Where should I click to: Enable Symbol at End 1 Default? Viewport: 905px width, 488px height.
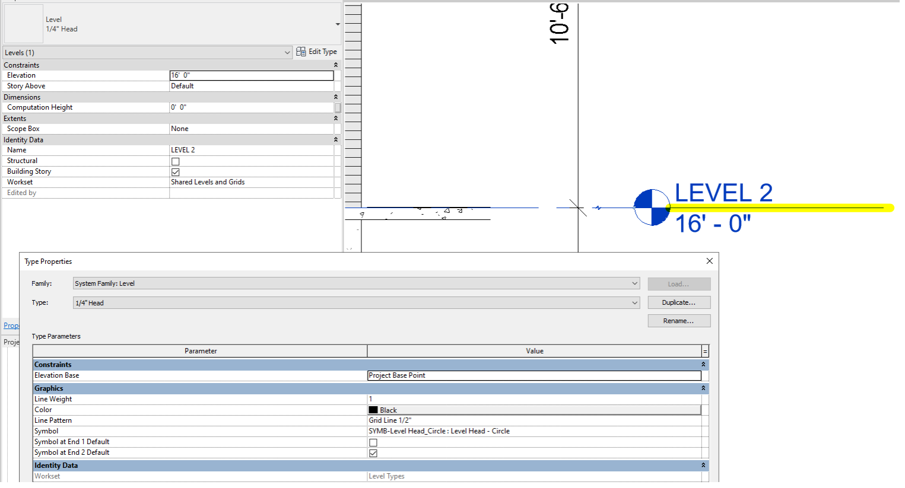pos(373,442)
